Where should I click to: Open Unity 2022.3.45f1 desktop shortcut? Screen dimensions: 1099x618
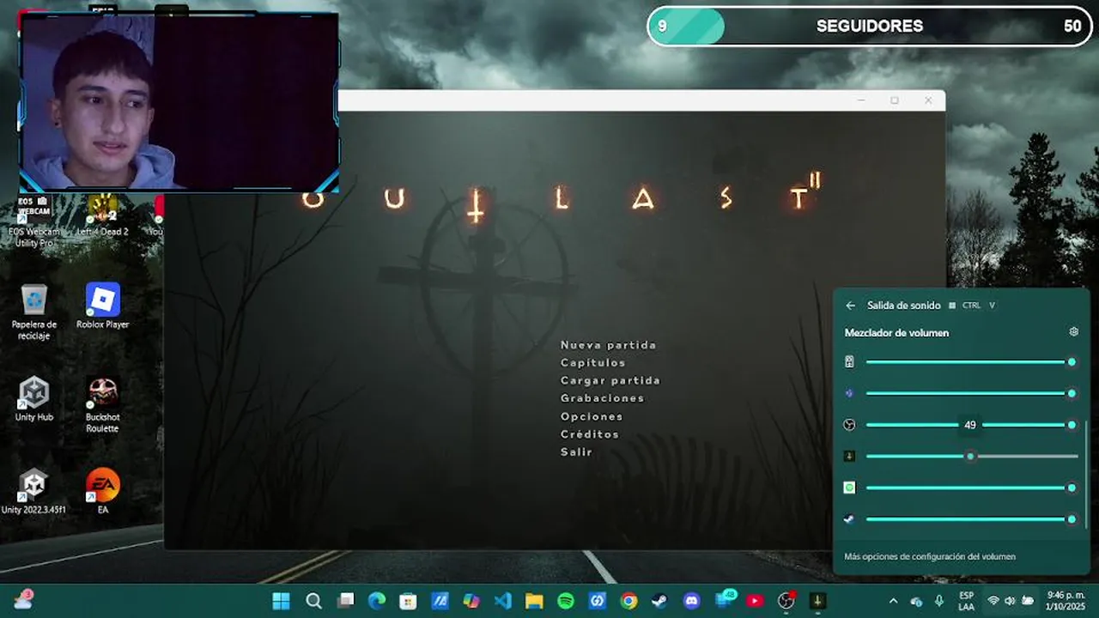point(34,492)
